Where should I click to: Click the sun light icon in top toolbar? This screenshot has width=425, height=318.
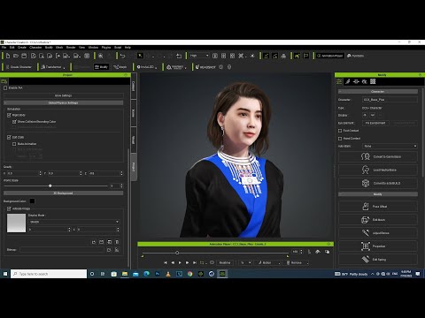252,56
